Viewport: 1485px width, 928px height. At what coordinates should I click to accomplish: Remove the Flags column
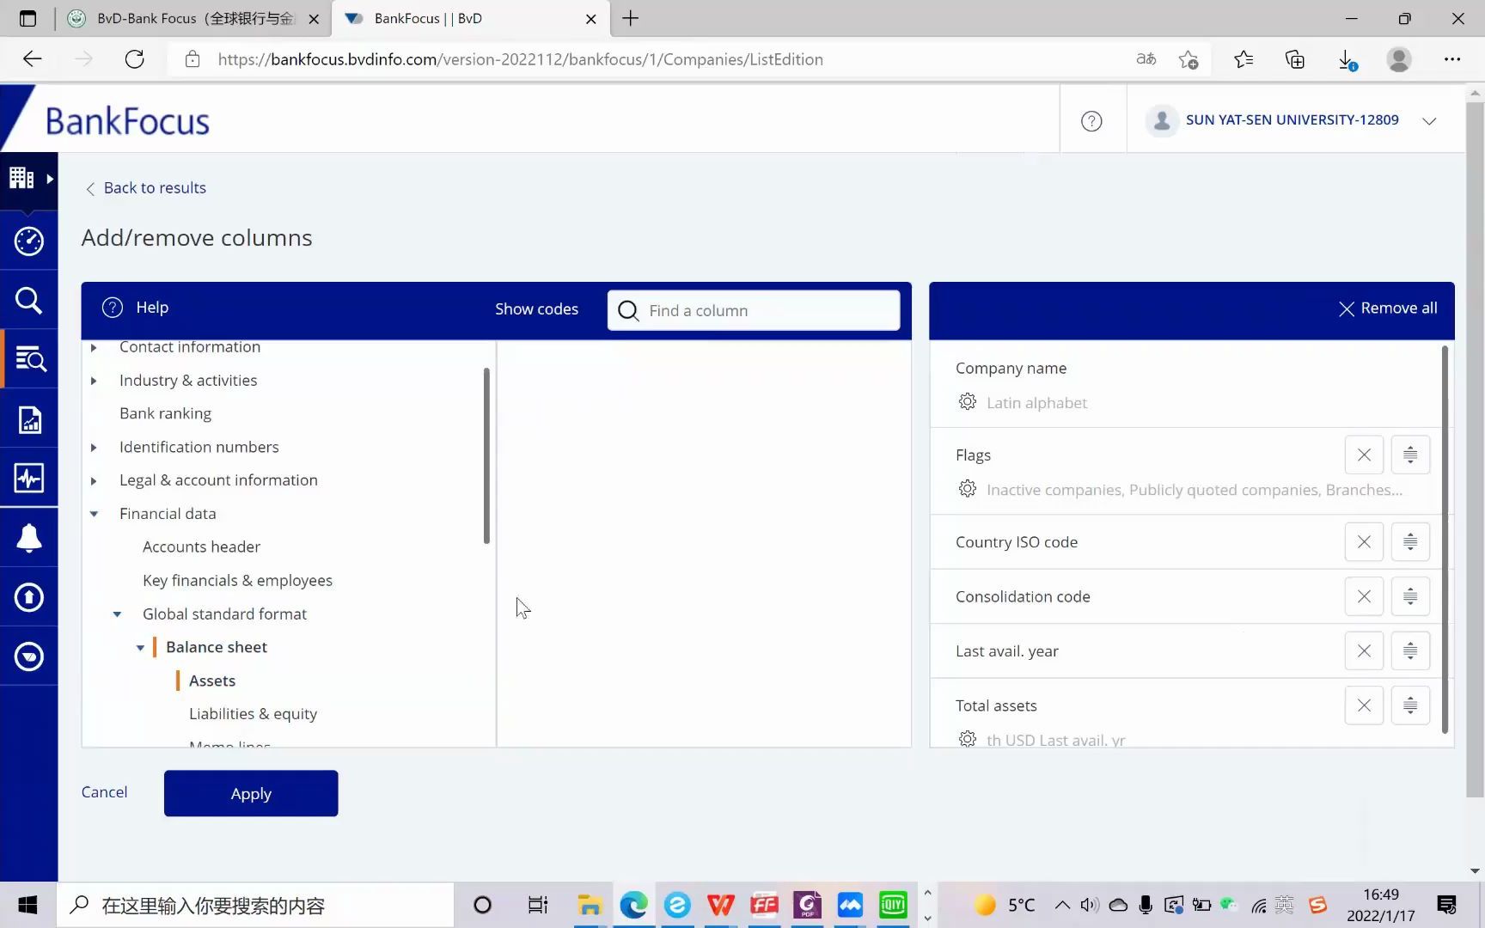(x=1363, y=455)
